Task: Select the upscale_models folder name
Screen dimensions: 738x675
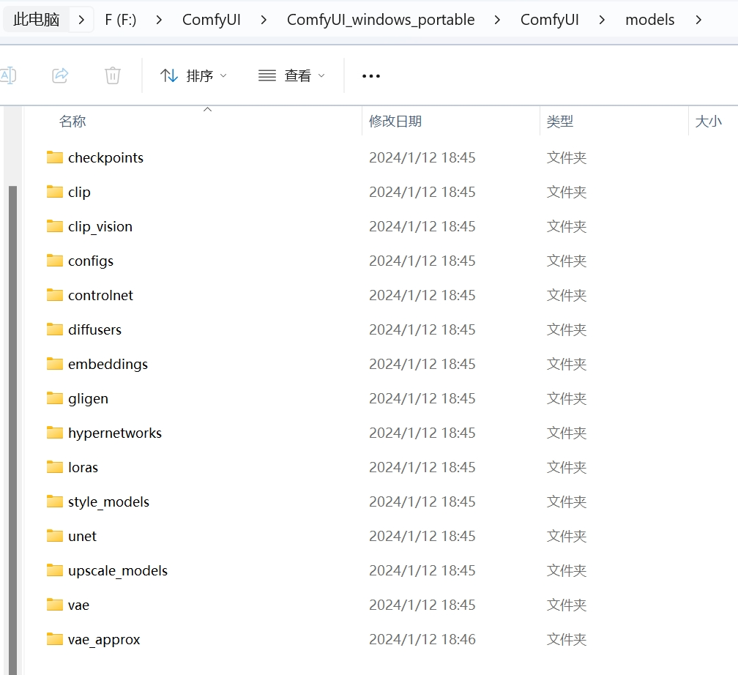Action: coord(118,570)
